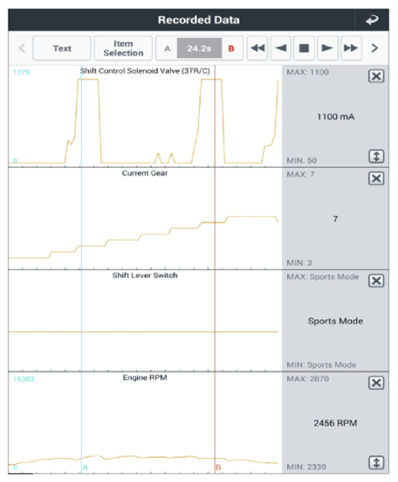The height and width of the screenshot is (482, 398).
Task: Click the rewind double-arrow playback button
Action: click(257, 48)
